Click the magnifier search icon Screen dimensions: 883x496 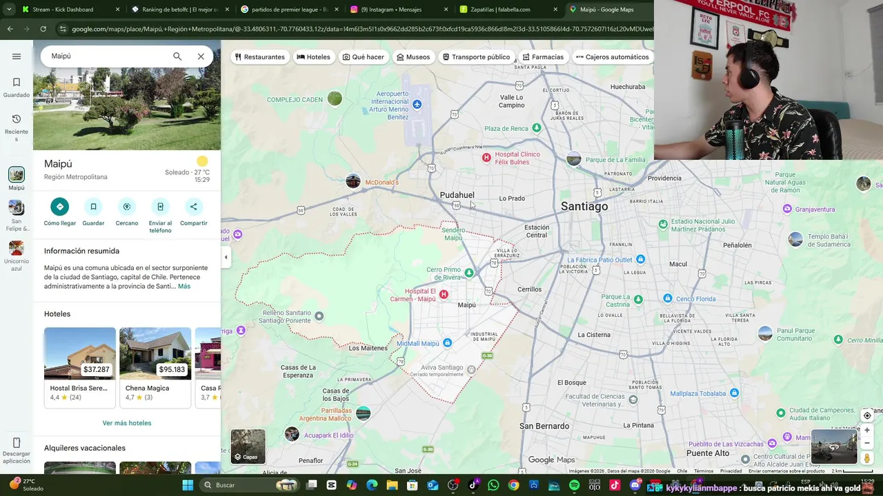point(177,56)
